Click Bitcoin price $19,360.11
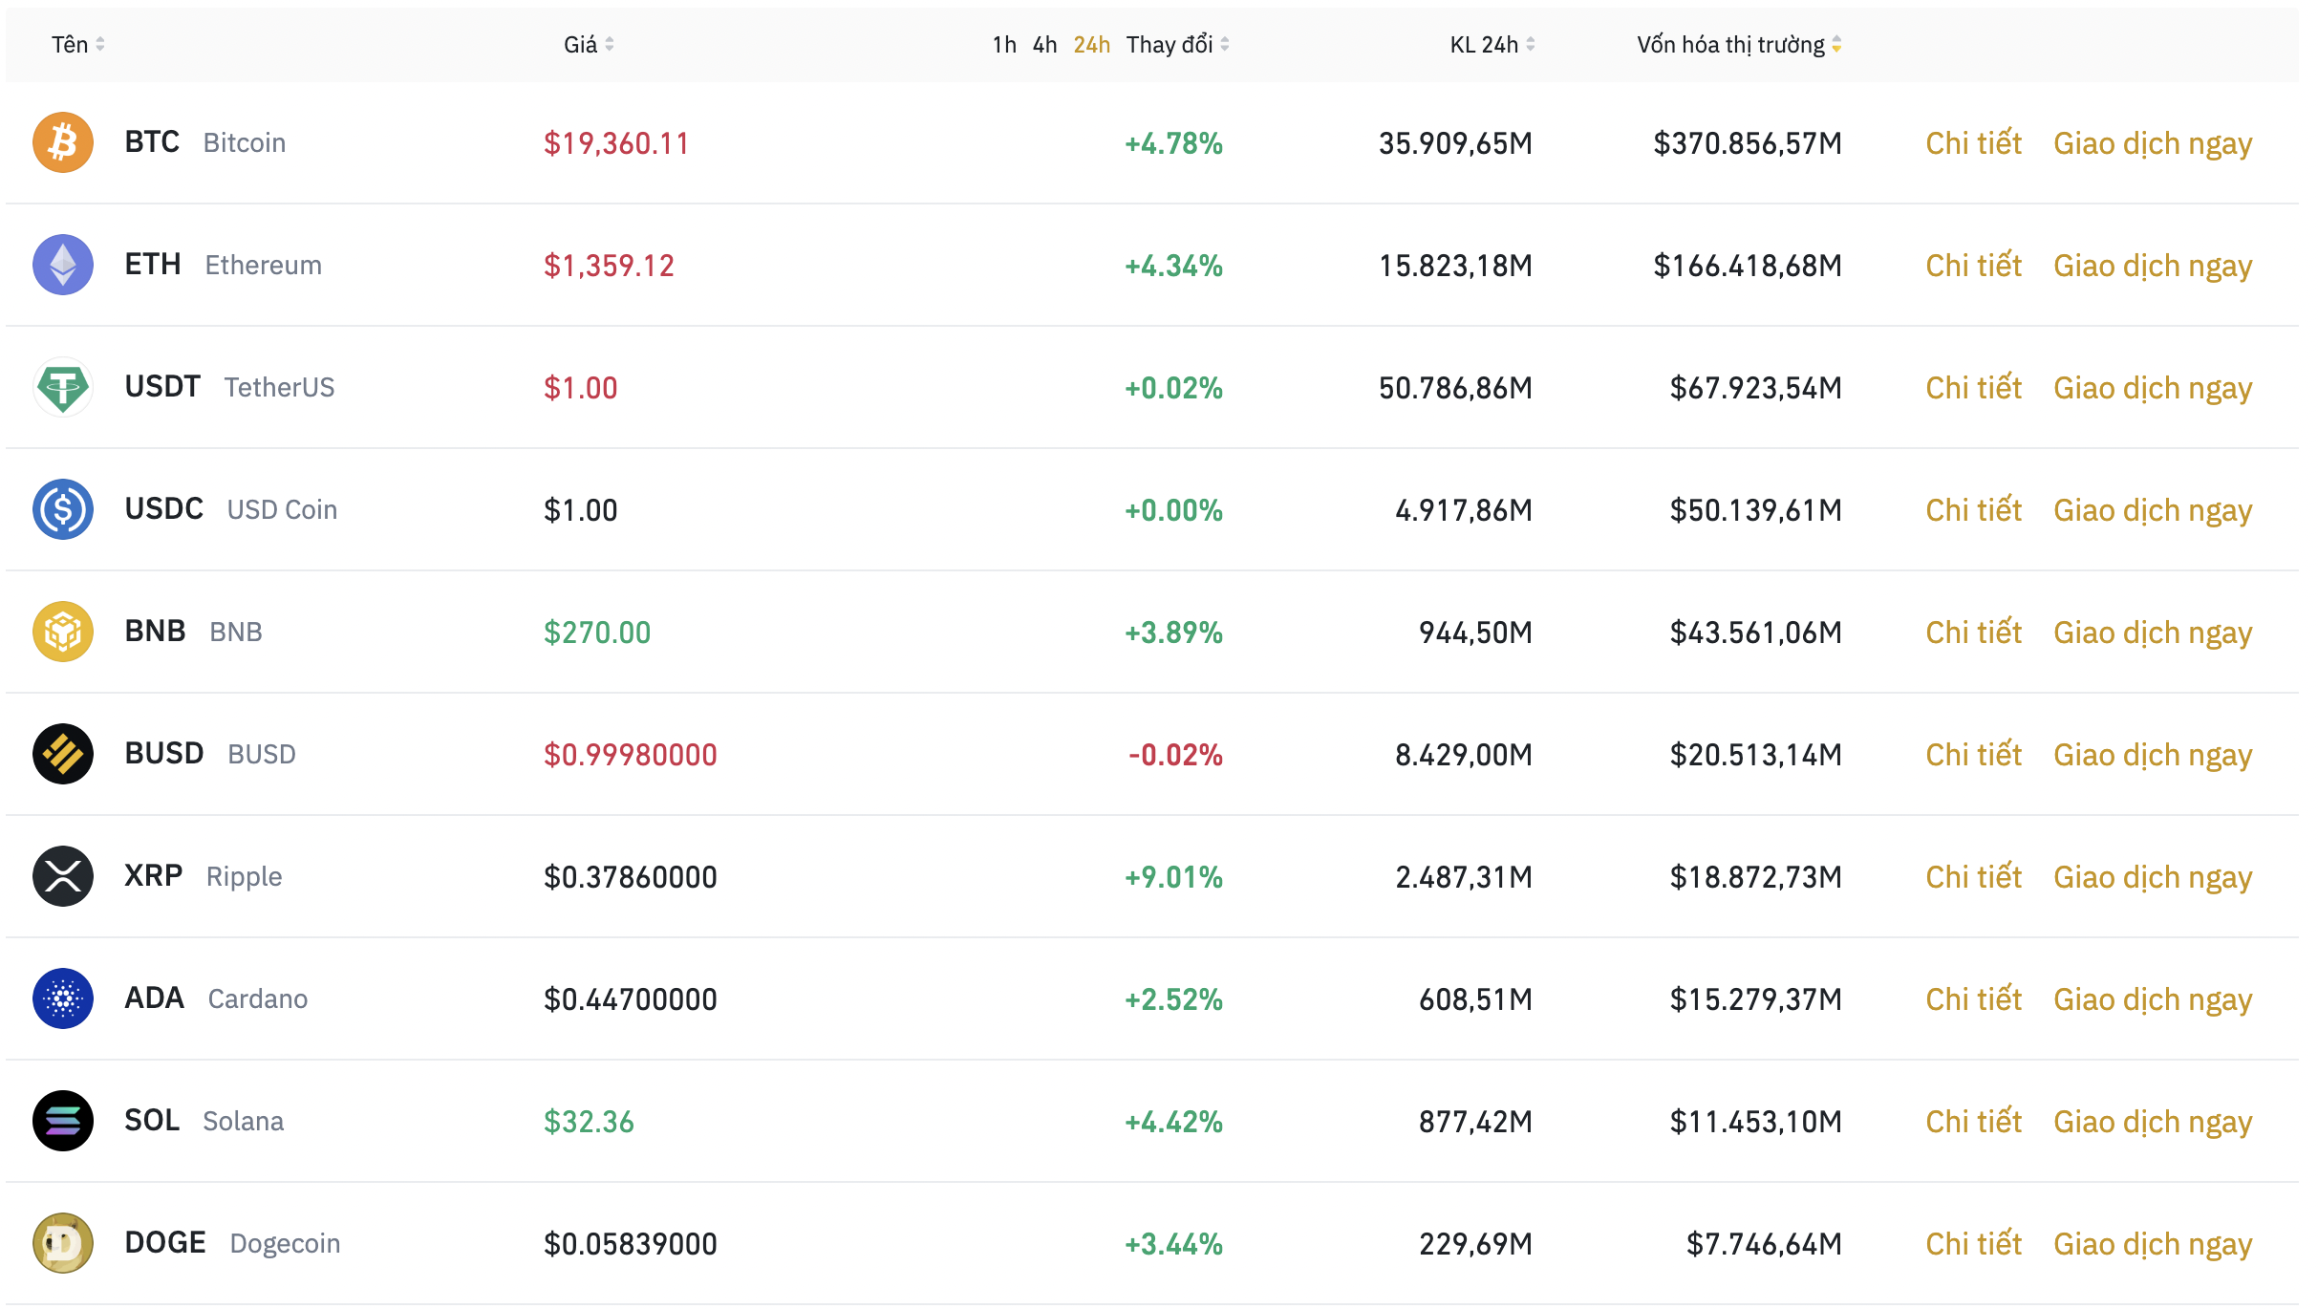Screen dimensions: 2318x1309 pos(616,143)
